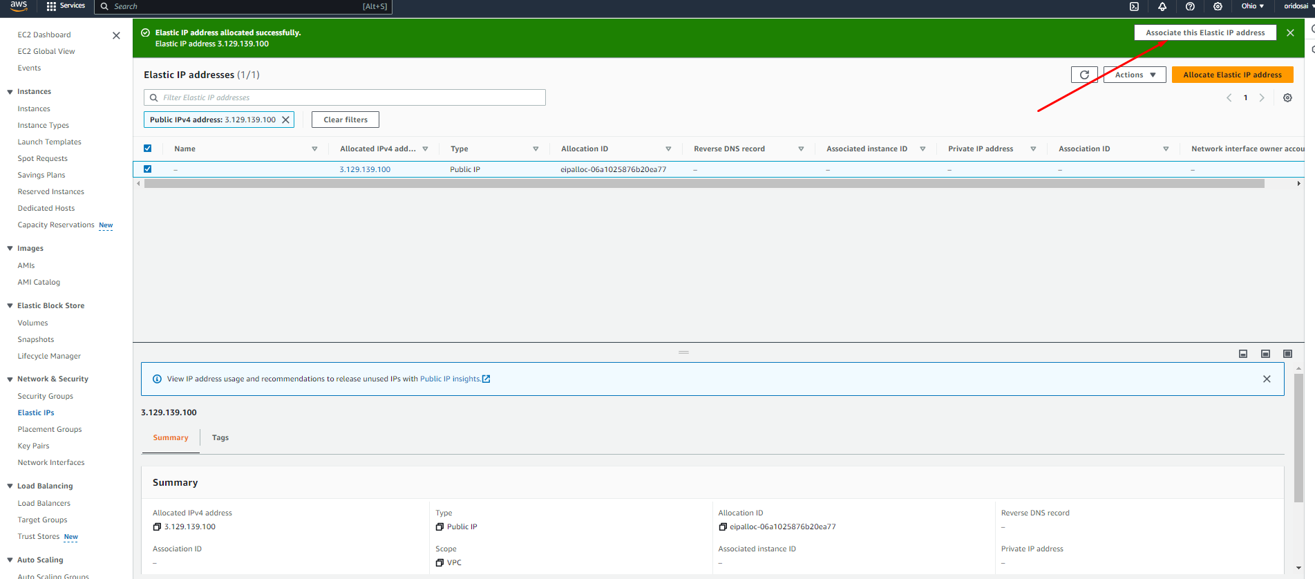1315x579 pixels.
Task: Open the Services grid menu
Action: pos(66,6)
